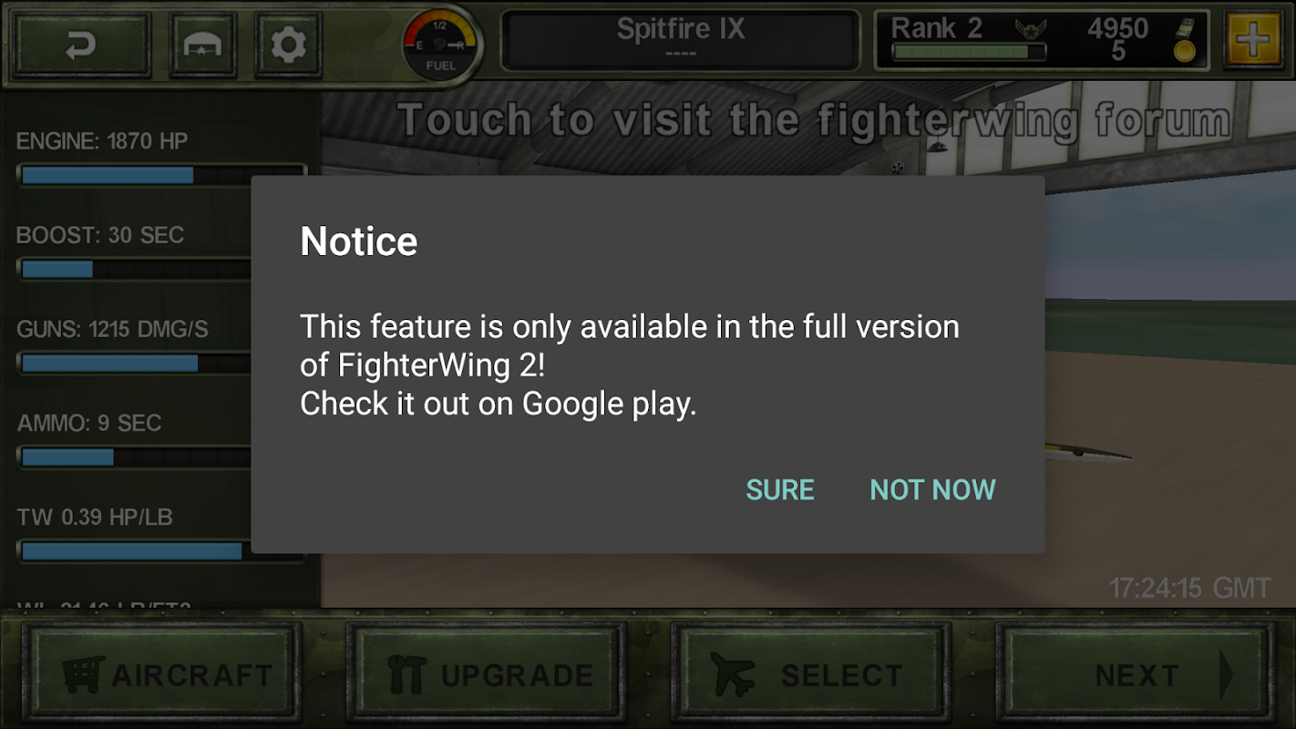Open settings with the gear icon
The image size is (1296, 729).
tap(288, 45)
